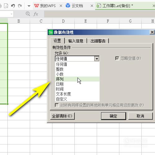Click the 取消 button

[140, 116]
